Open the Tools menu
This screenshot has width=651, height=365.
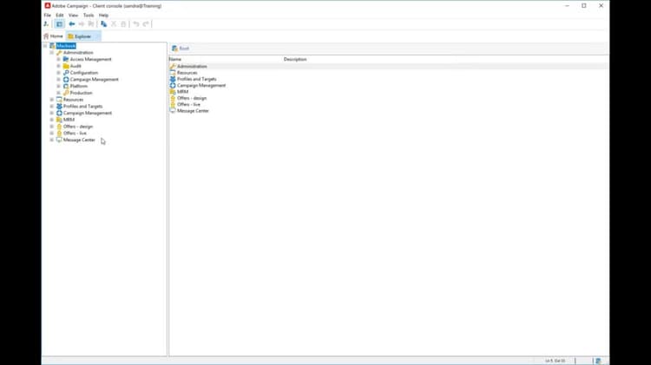(89, 15)
